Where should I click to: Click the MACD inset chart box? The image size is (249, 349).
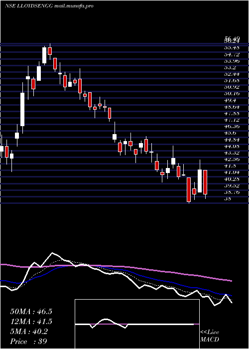[x=137, y=324]
